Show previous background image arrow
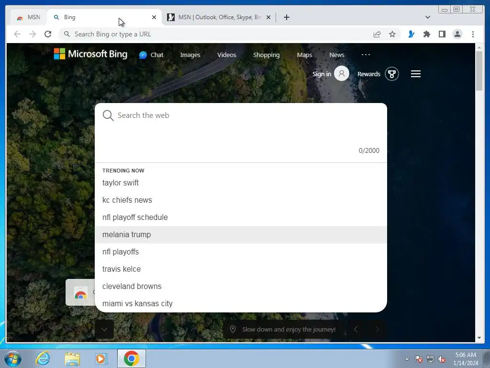The height and width of the screenshot is (368, 490). (356, 329)
